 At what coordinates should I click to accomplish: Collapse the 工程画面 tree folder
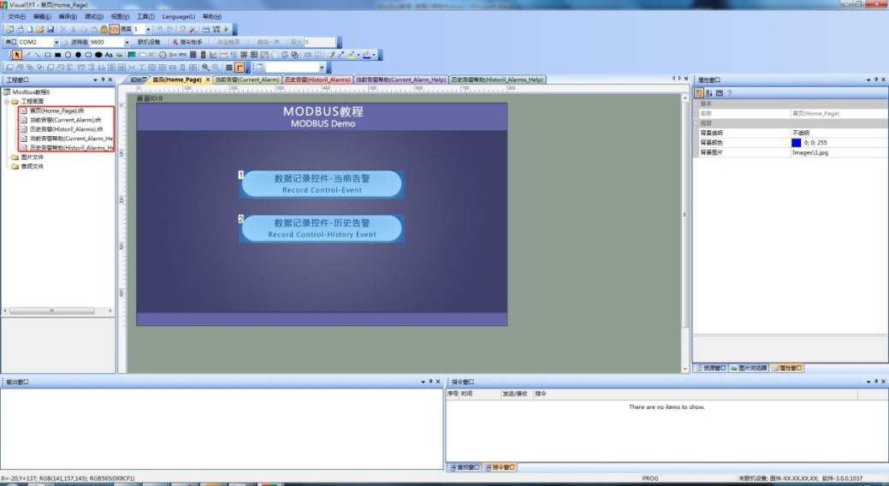6,101
